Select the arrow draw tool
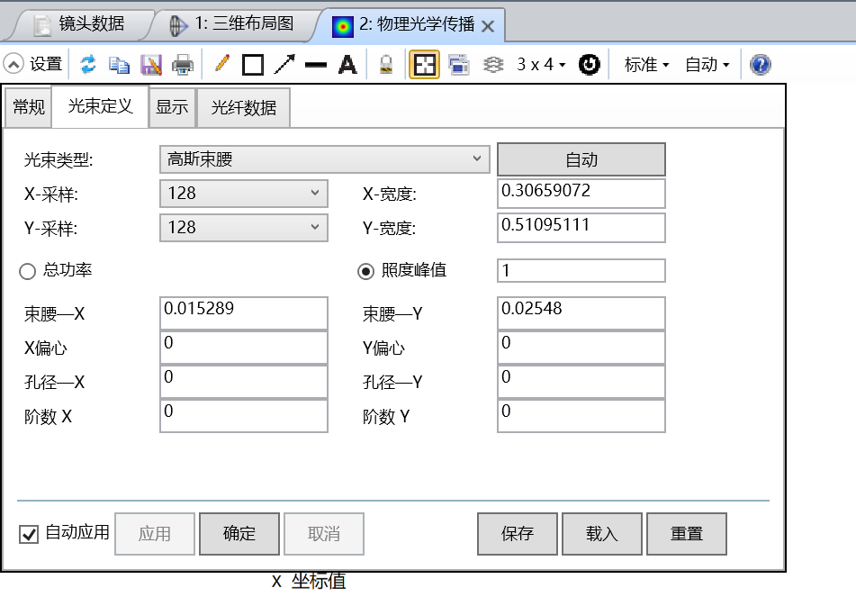 coord(284,65)
